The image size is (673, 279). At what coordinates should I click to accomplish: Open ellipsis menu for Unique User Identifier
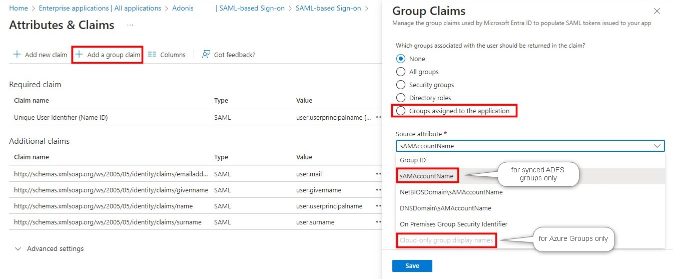(379, 117)
